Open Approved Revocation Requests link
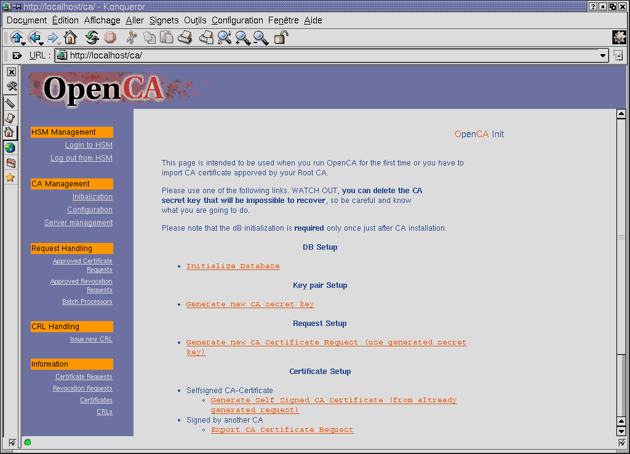The height and width of the screenshot is (454, 630). pyautogui.click(x=82, y=285)
